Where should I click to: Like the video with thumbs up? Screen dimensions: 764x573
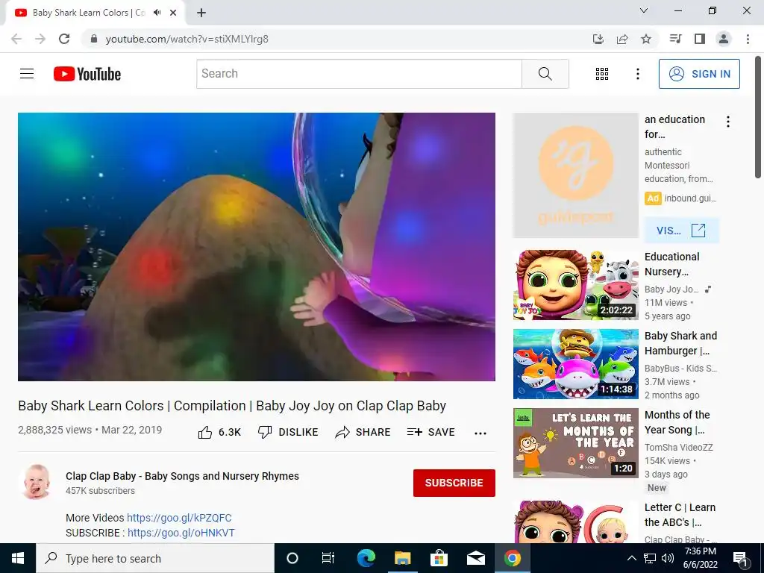219,432
